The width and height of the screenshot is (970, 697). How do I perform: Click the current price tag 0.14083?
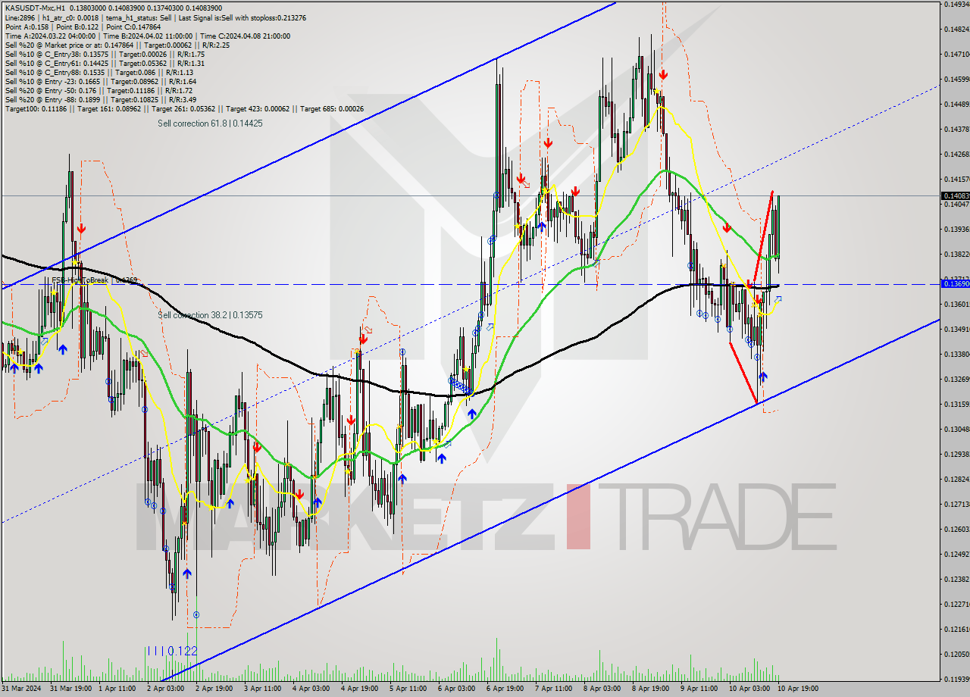pyautogui.click(x=954, y=195)
